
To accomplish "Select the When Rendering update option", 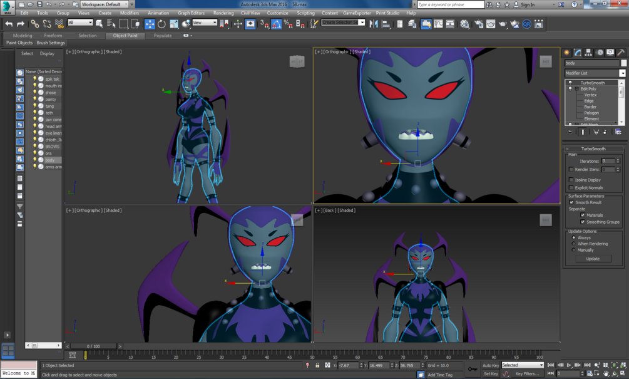I will click(574, 244).
